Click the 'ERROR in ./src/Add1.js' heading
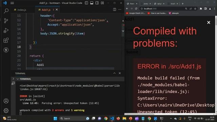The image size is (217, 122). [169, 66]
